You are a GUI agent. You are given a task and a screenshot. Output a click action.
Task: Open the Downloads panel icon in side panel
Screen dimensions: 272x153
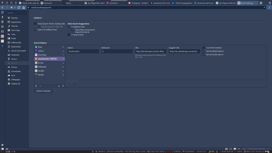point(3,17)
